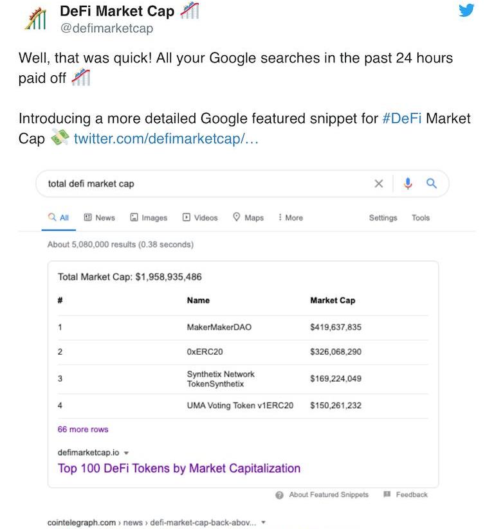Open Top 100 DeFi Tokens result title

point(179,468)
